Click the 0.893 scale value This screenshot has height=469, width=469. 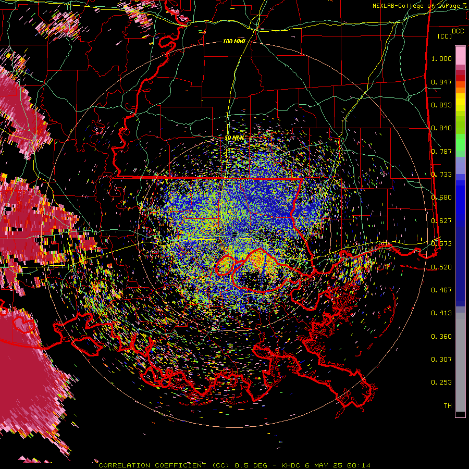click(441, 105)
